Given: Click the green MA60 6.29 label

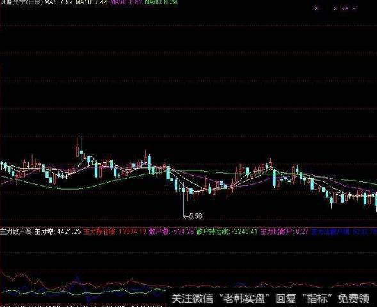Looking at the screenshot, I should click(161, 3).
